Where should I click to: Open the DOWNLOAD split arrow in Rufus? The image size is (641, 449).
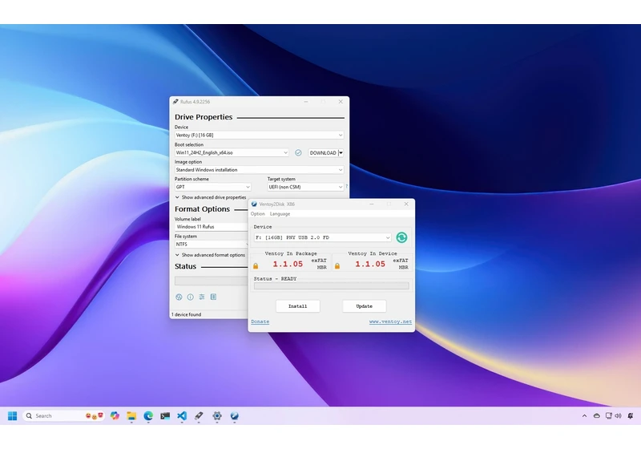coord(341,152)
